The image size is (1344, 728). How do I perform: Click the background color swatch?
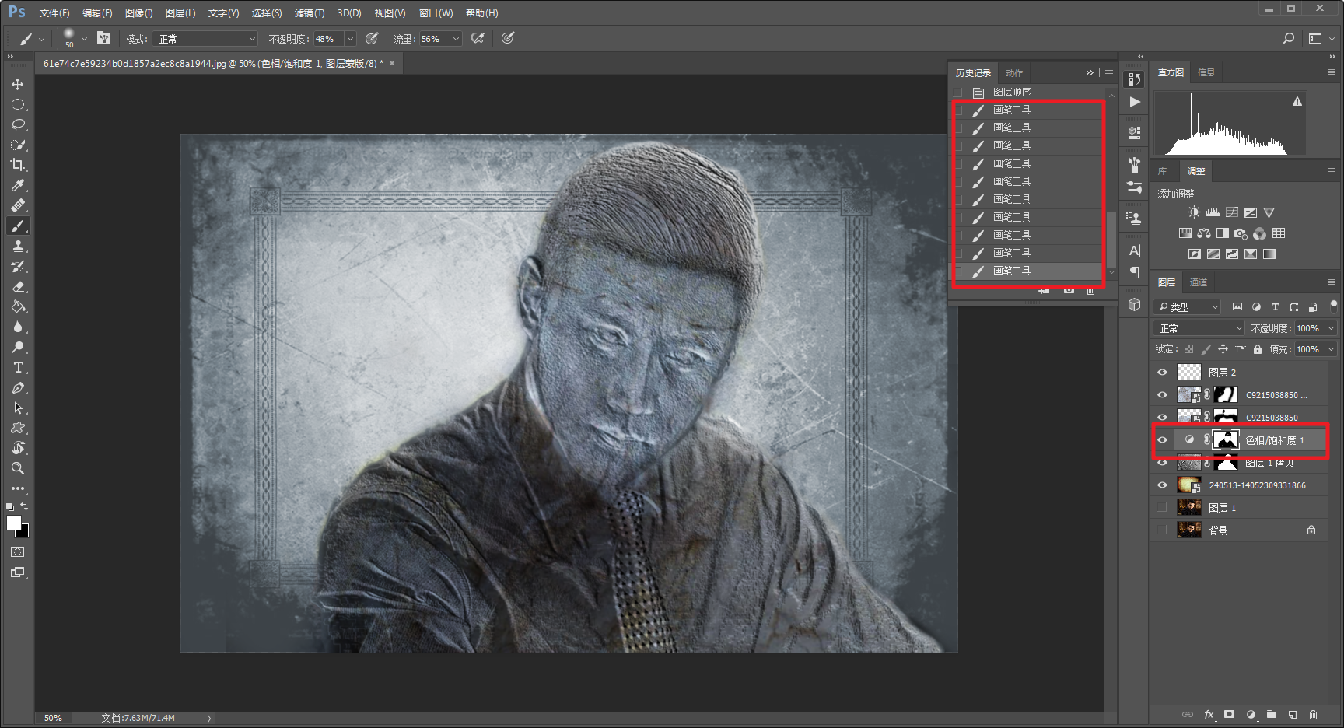point(24,533)
